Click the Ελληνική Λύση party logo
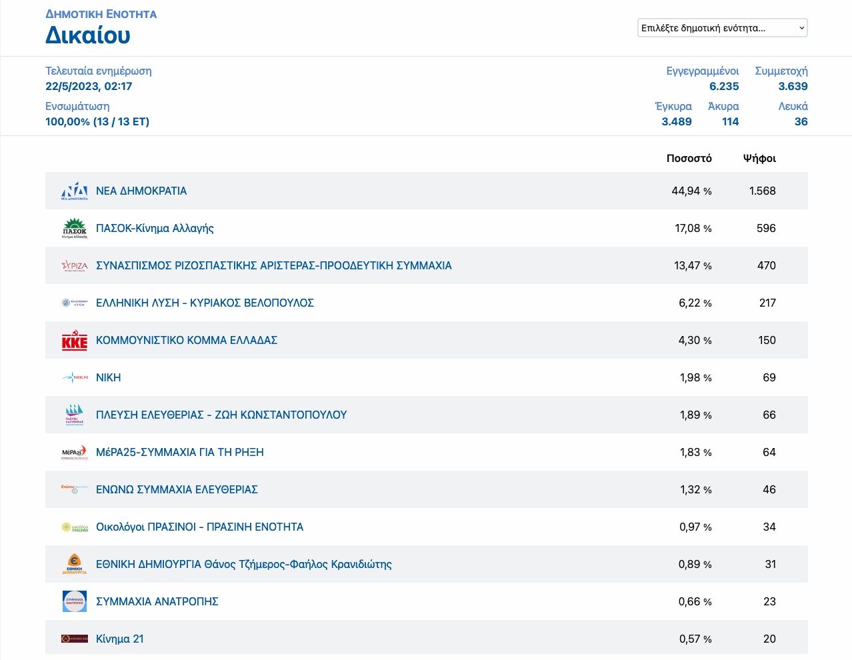The width and height of the screenshot is (852, 660). click(75, 303)
